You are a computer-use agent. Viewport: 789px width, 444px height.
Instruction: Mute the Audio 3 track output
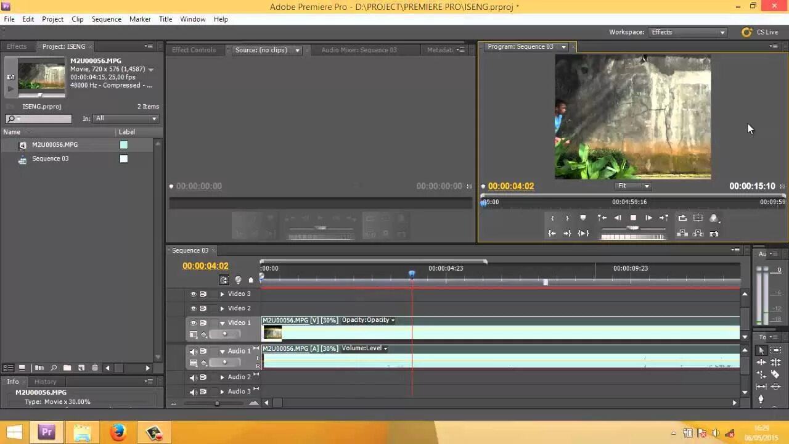coord(193,392)
